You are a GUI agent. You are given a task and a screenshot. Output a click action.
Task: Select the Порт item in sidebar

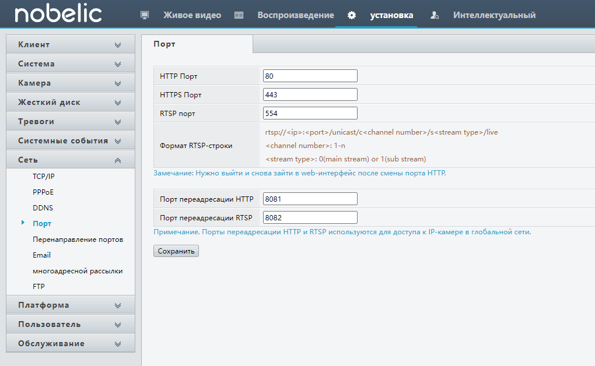(42, 224)
